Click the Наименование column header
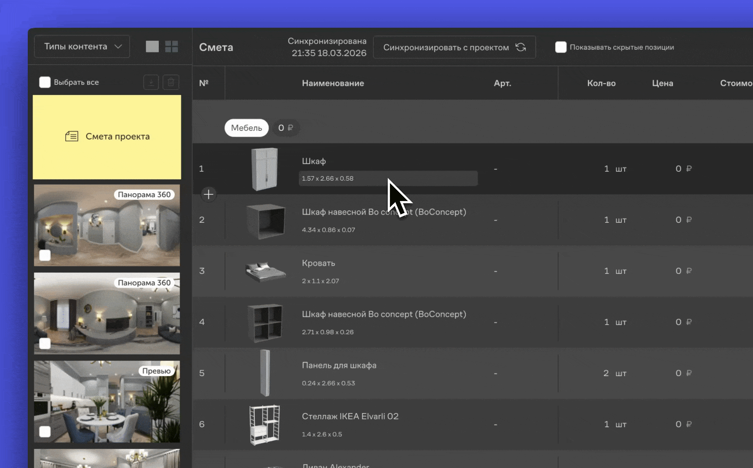The height and width of the screenshot is (468, 753). click(333, 83)
